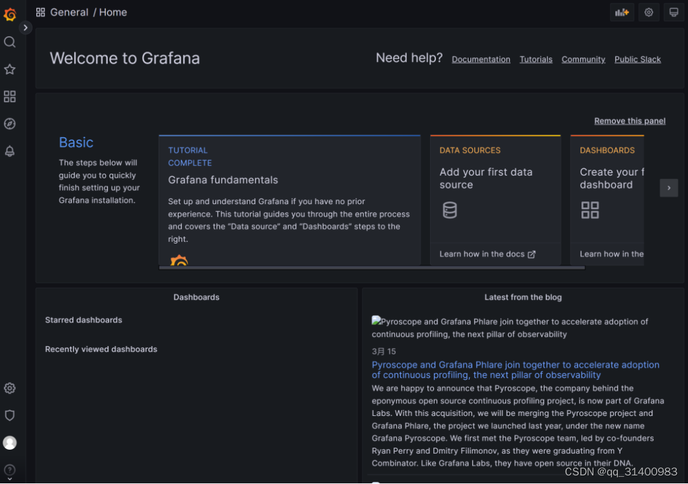The image size is (688, 484).
Task: Open Dashboards via the four-squares sidebar icon
Action: coord(10,96)
